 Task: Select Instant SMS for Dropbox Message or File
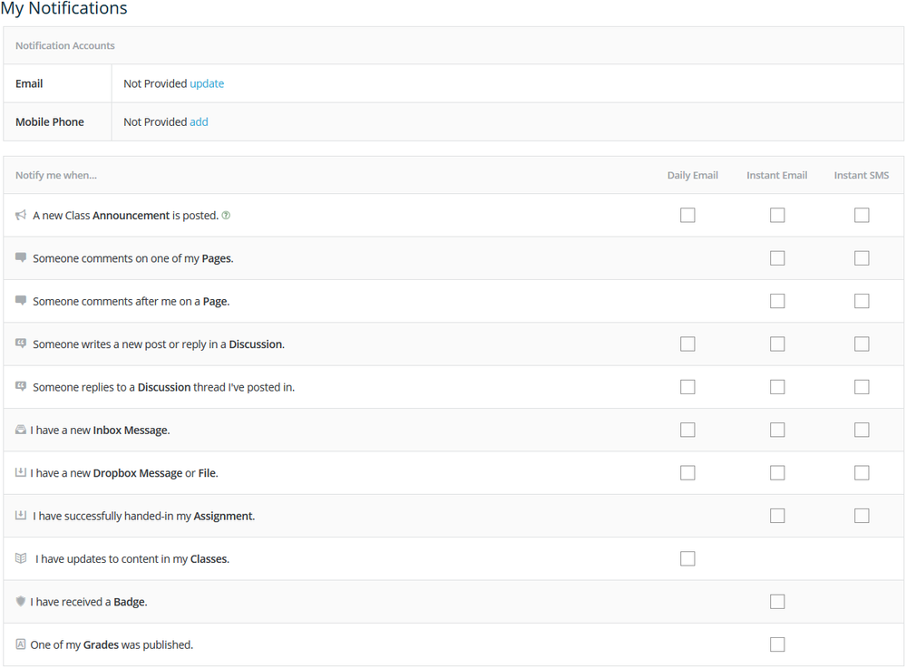862,473
